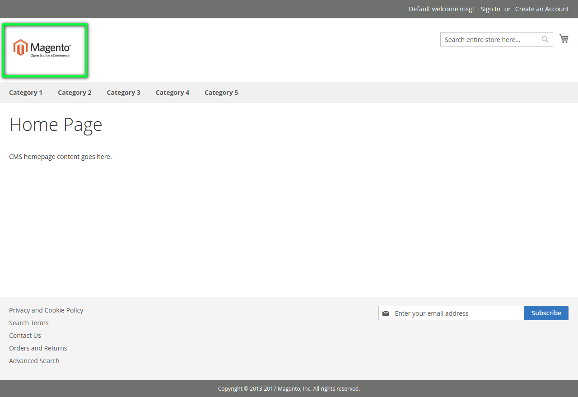The image size is (578, 397).
Task: Open the Category 1 menu
Action: [26, 92]
